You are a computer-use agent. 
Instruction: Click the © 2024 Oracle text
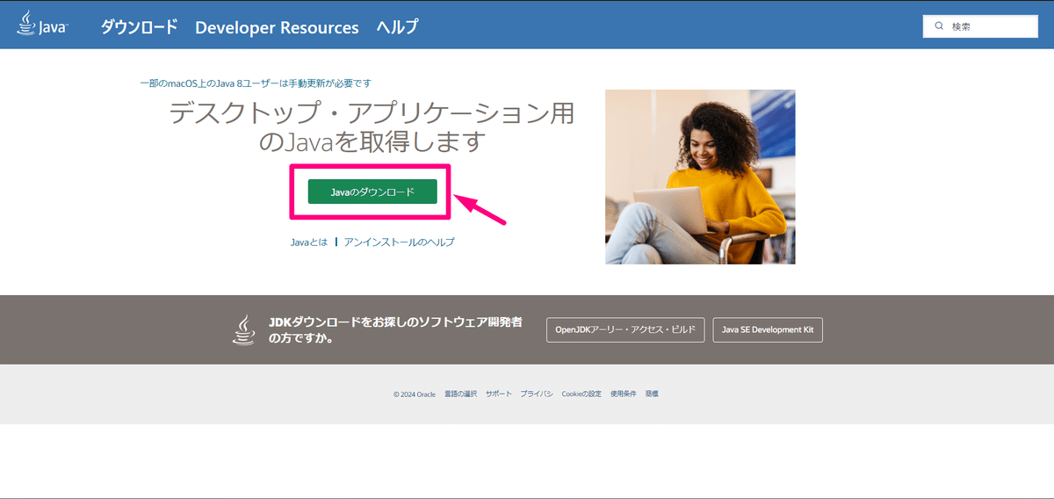(415, 394)
